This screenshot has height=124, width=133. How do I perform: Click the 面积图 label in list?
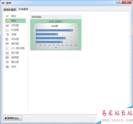[x=15, y=43]
